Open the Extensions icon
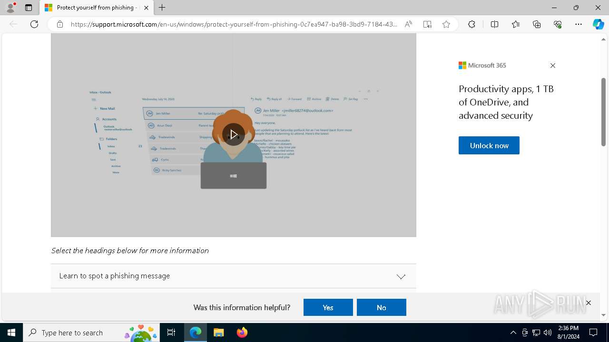609x342 pixels. [x=471, y=24]
